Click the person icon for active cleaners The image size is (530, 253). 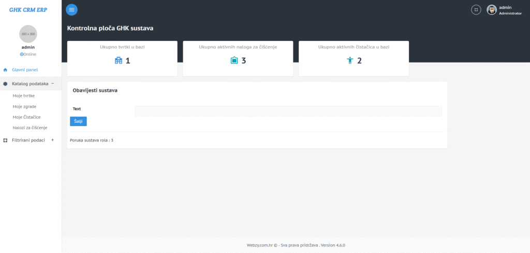(350, 60)
